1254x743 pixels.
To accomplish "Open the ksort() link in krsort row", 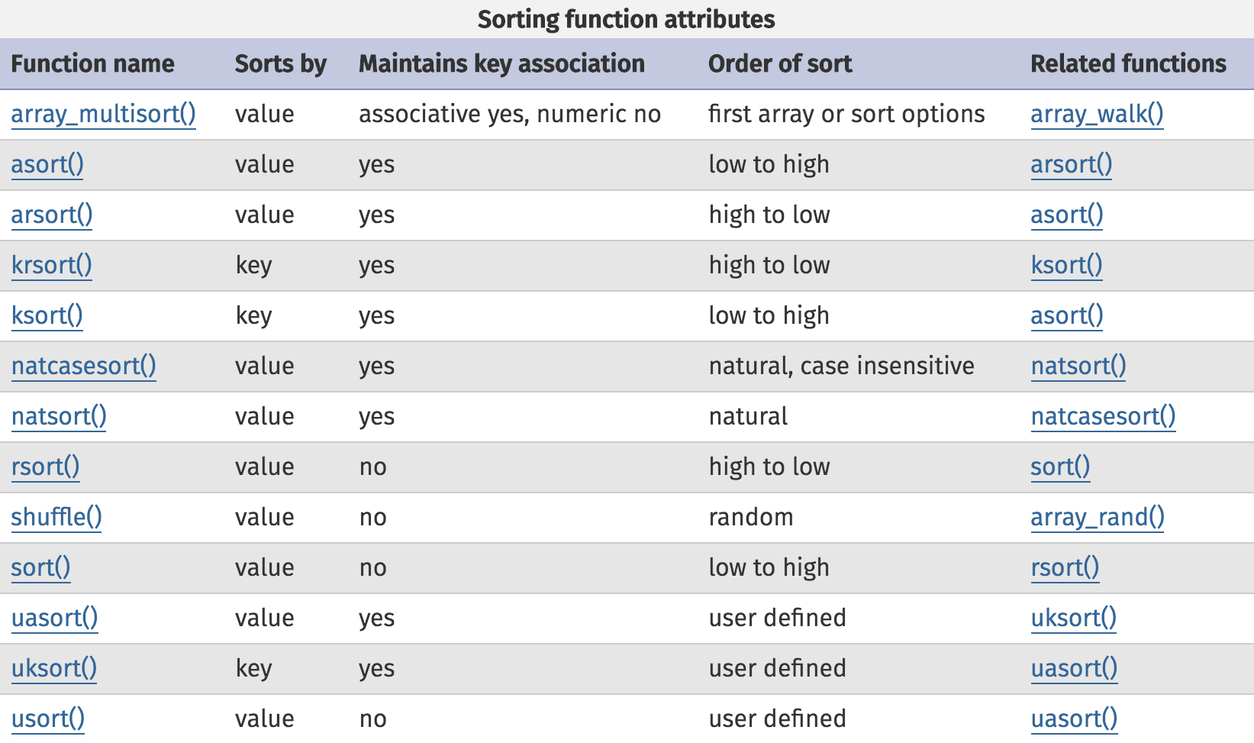I will tap(1066, 265).
